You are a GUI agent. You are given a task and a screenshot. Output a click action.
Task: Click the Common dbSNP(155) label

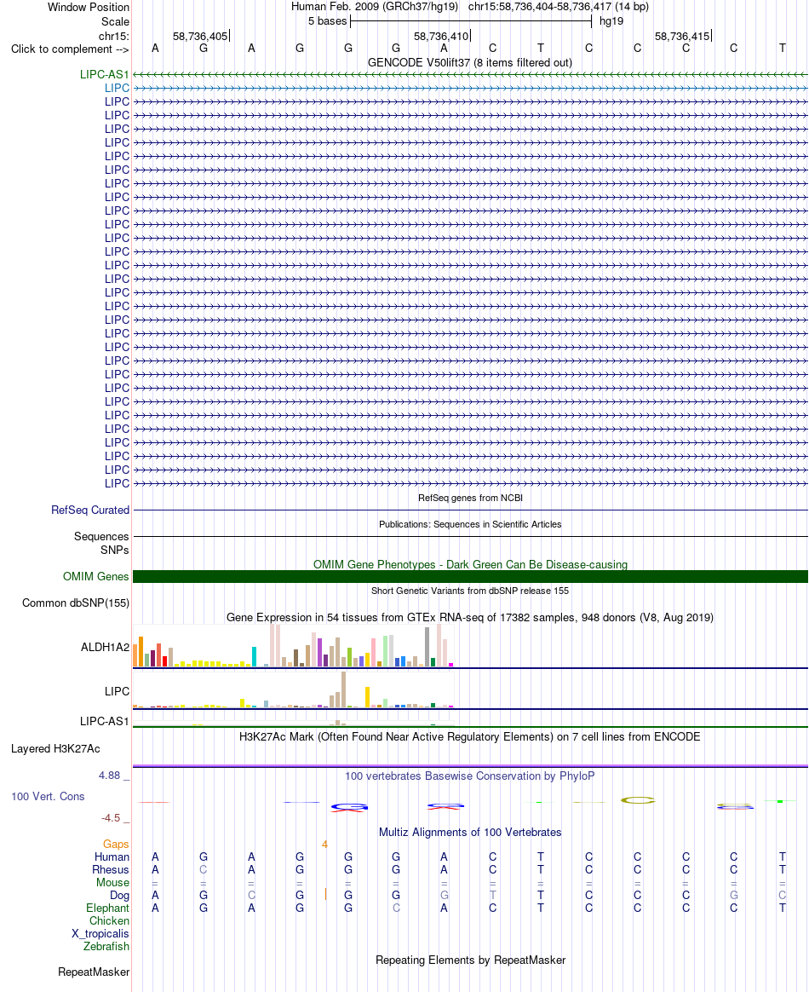click(x=76, y=603)
